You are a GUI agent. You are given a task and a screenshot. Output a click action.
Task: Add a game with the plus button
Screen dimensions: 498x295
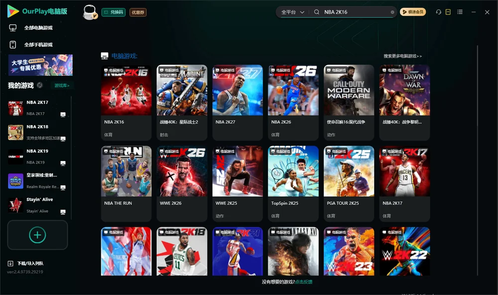coord(37,235)
